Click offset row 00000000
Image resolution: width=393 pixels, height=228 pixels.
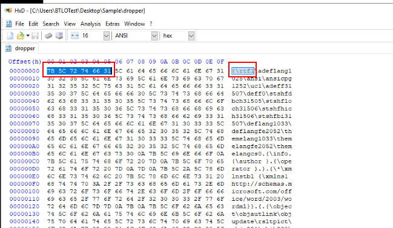tap(25, 71)
